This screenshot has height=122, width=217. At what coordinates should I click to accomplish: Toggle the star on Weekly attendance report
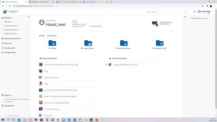[x=106, y=65]
